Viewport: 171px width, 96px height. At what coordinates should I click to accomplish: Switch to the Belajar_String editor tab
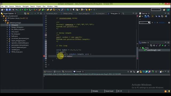click(67, 14)
